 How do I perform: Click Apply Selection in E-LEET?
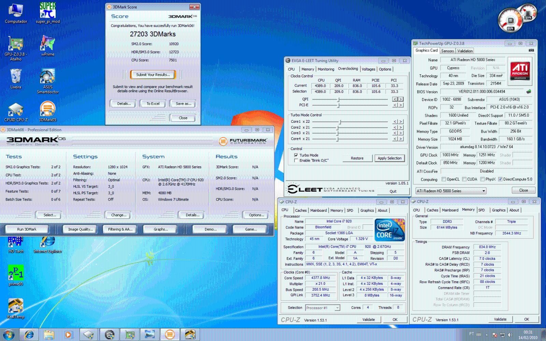(x=389, y=158)
